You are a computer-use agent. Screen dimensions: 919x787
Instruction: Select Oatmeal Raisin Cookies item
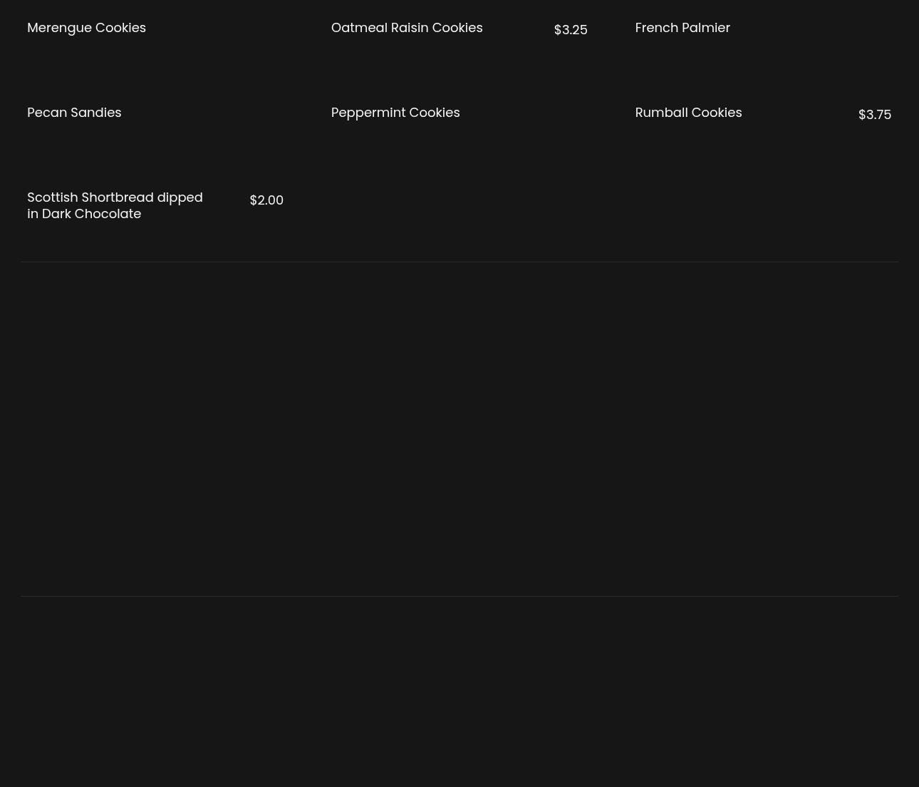(x=406, y=28)
